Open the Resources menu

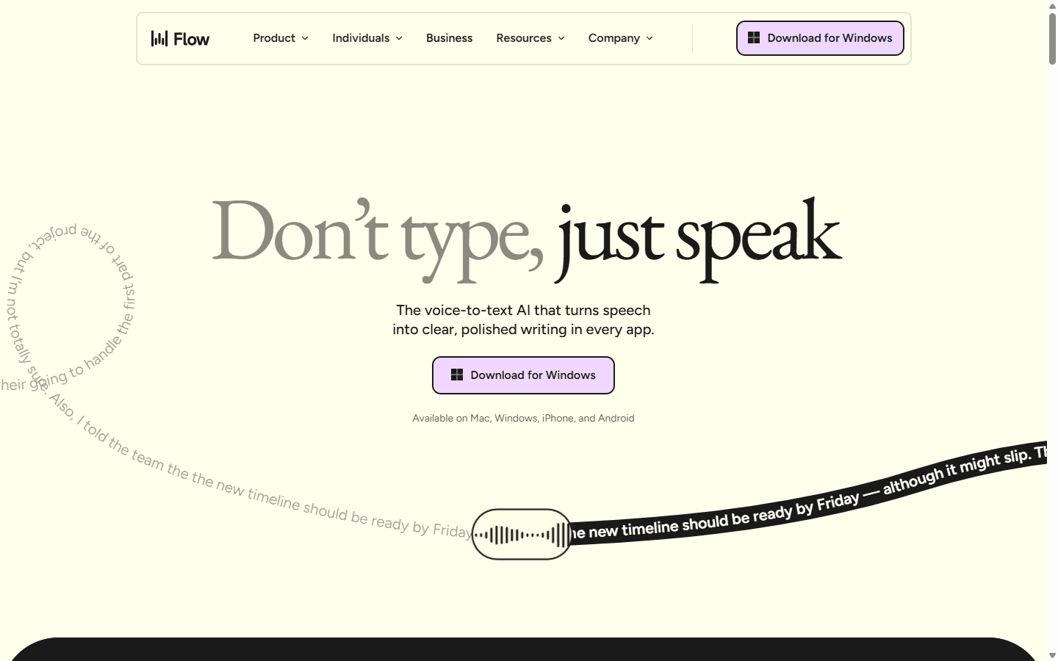530,38
